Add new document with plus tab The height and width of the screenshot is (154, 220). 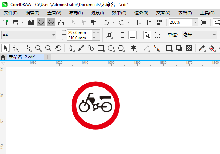coord(48,57)
